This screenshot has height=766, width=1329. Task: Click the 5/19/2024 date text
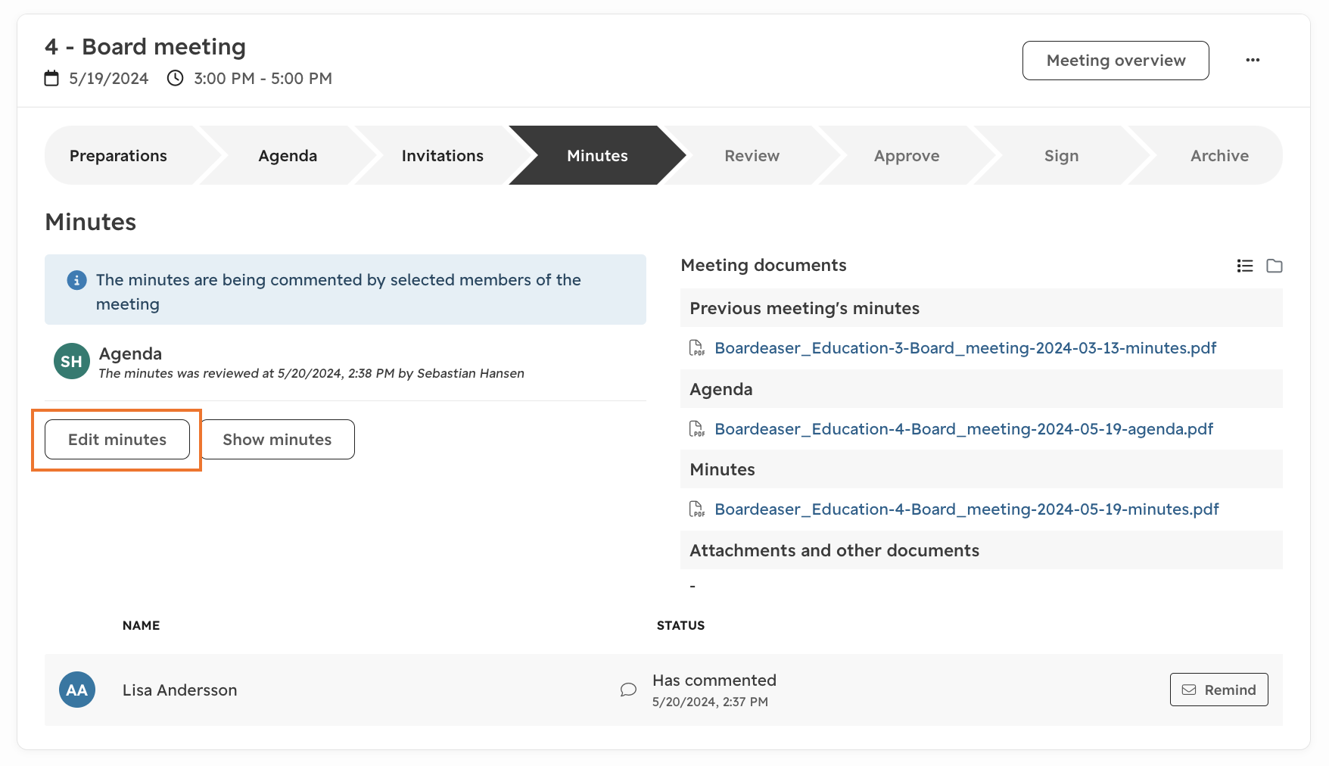tap(109, 79)
